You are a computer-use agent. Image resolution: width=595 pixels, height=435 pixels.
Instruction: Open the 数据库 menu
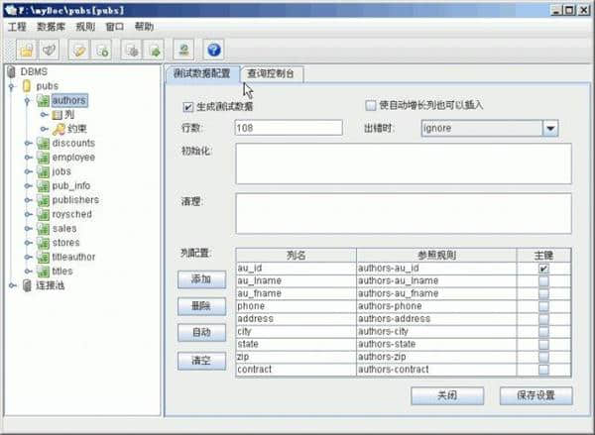click(54, 27)
